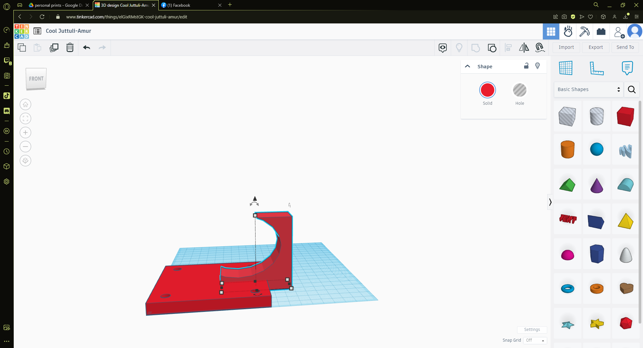Set the shape to Hole
The width and height of the screenshot is (643, 348).
point(520,90)
